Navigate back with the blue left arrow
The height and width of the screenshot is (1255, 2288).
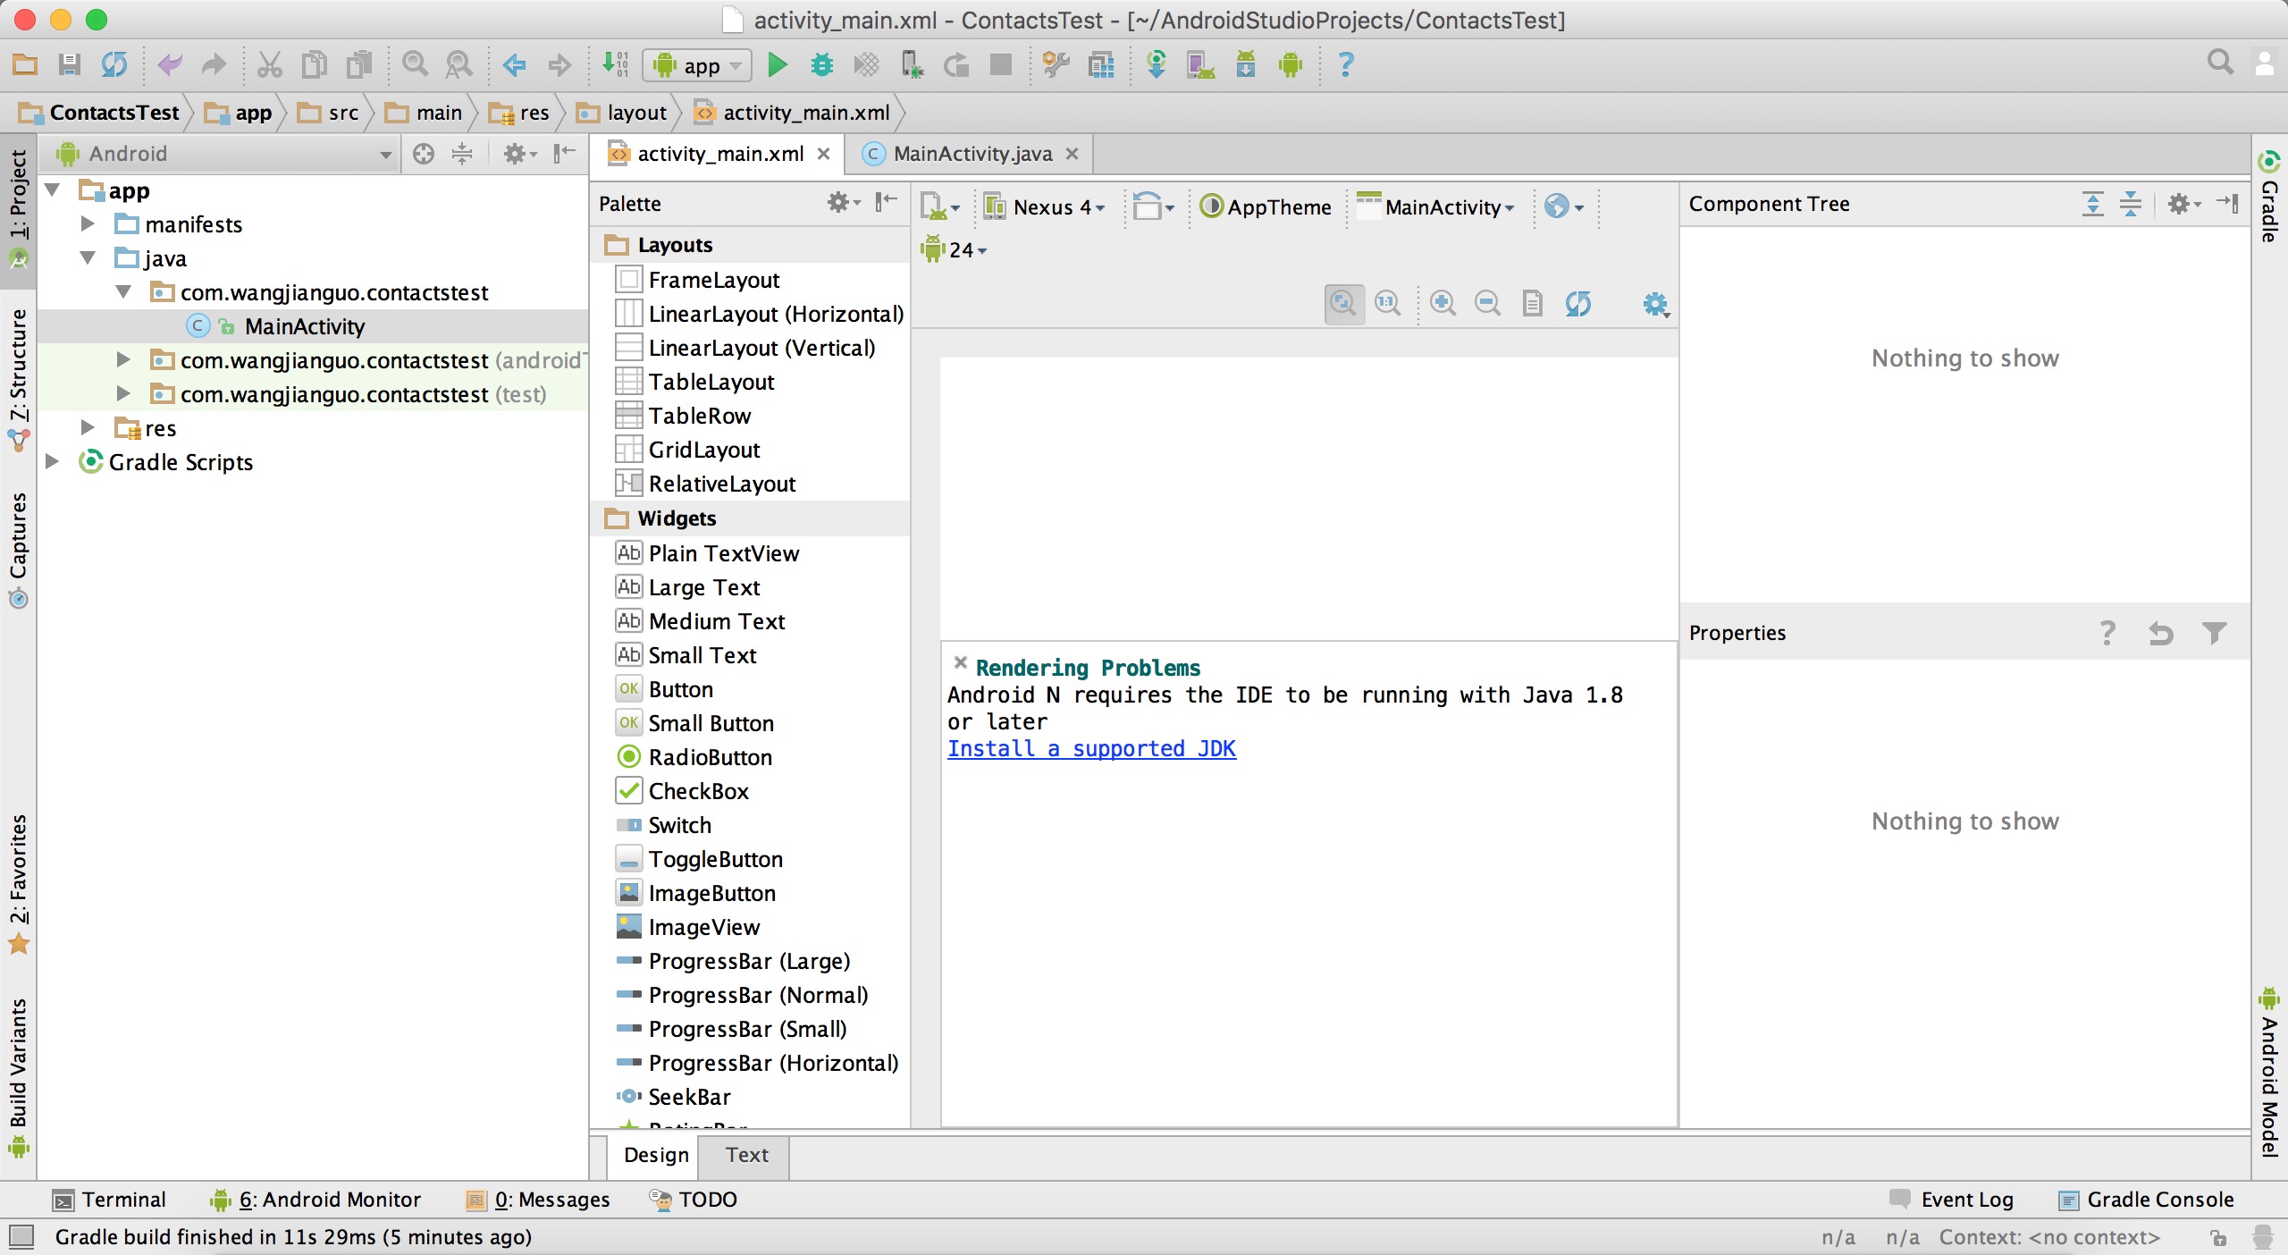[514, 65]
